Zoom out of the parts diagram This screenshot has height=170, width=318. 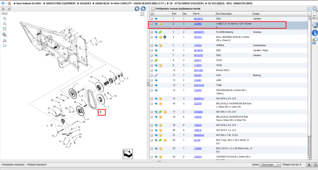(4, 24)
